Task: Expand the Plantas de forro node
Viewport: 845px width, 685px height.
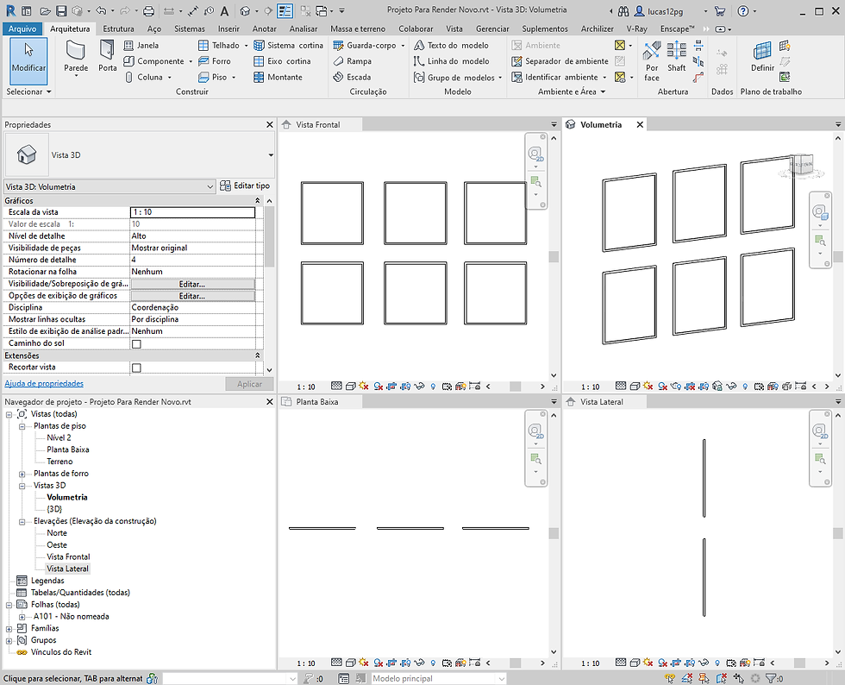Action: pos(22,474)
